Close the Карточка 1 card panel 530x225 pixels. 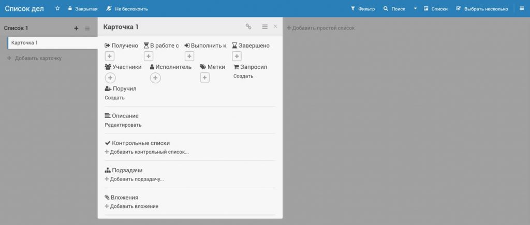point(275,26)
